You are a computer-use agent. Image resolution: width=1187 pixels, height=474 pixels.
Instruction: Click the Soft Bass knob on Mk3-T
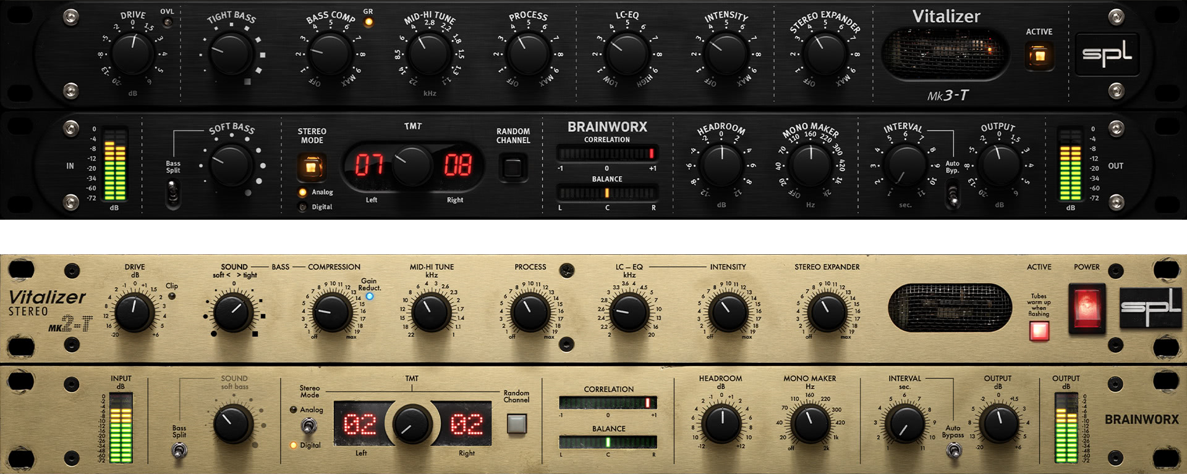click(231, 165)
